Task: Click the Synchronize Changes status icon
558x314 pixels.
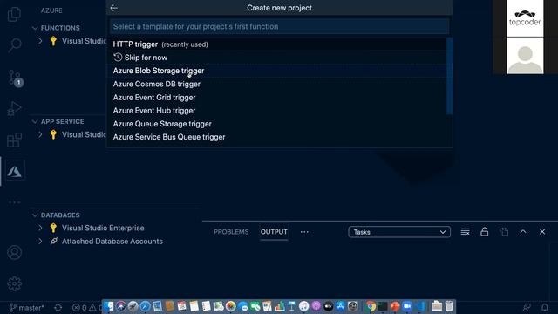Action: pos(58,308)
